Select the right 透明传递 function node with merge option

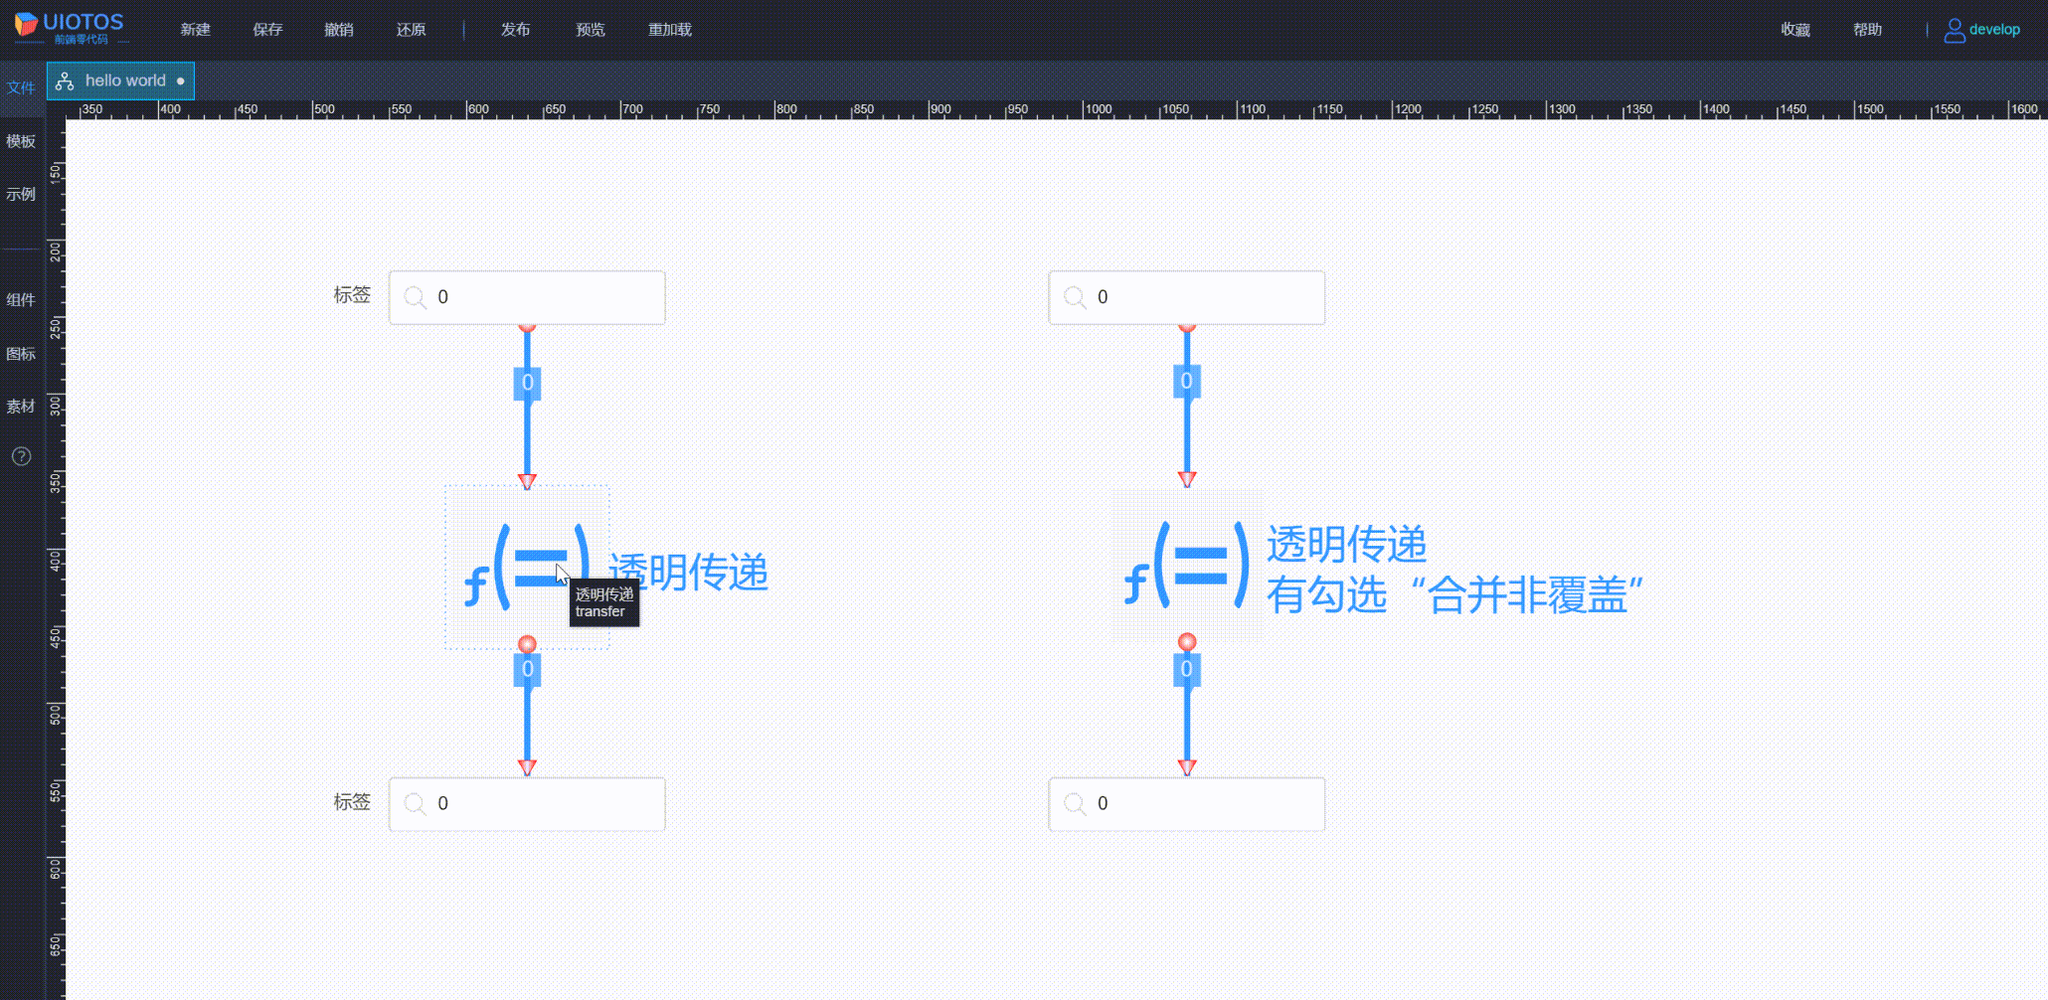1187,565
